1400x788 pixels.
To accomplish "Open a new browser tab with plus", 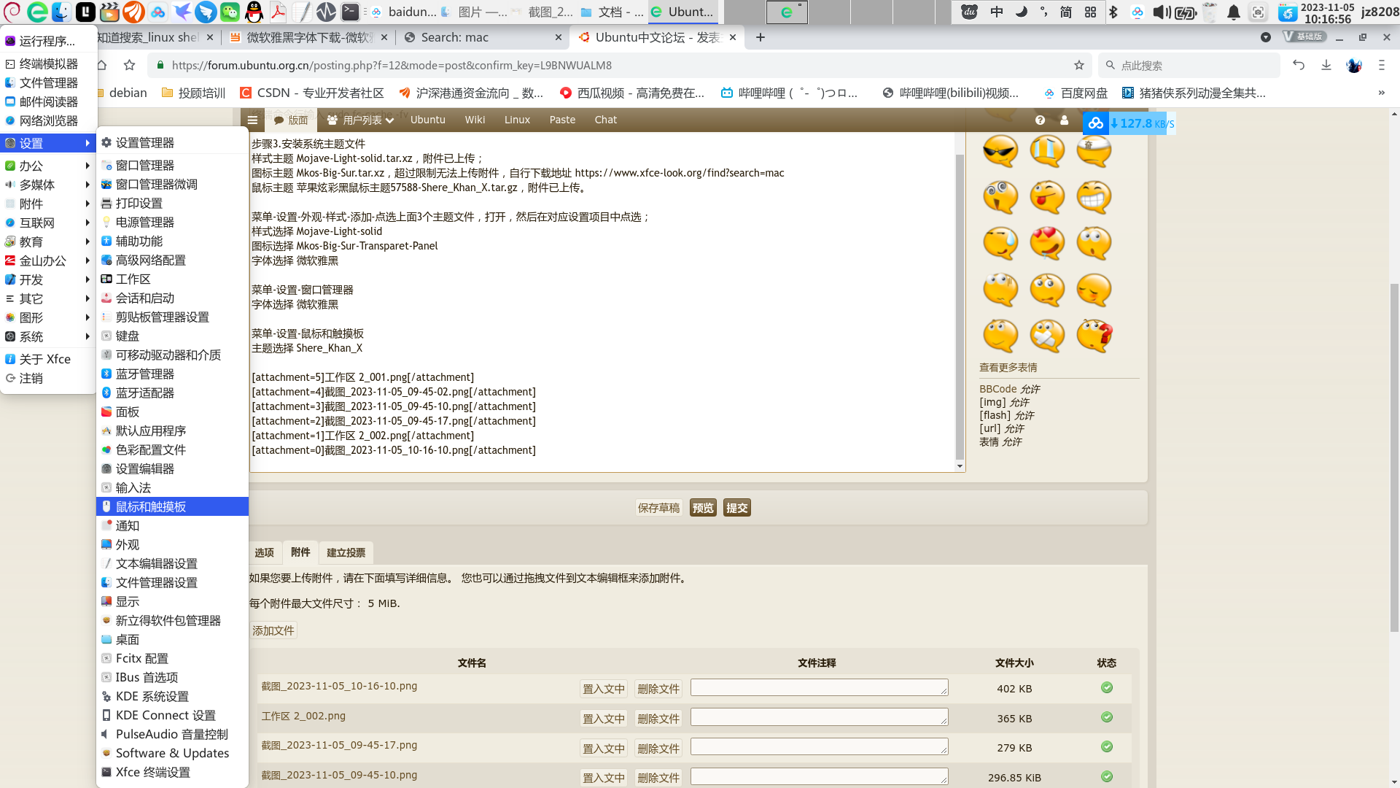I will pos(760,37).
